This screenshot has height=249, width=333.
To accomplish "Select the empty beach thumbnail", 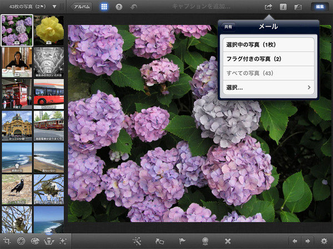I will click(x=49, y=158).
